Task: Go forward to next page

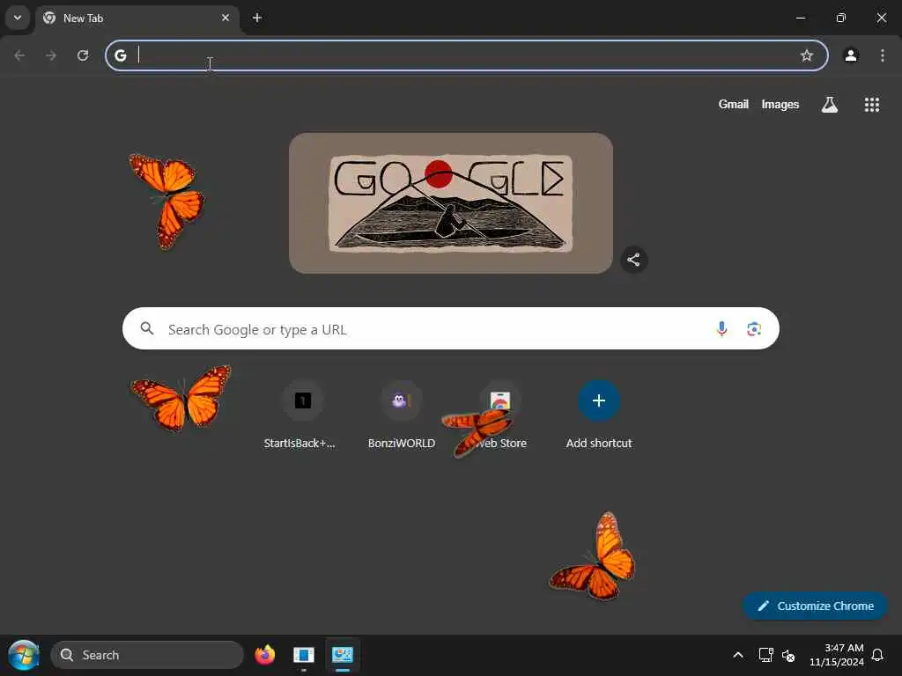Action: click(x=51, y=55)
